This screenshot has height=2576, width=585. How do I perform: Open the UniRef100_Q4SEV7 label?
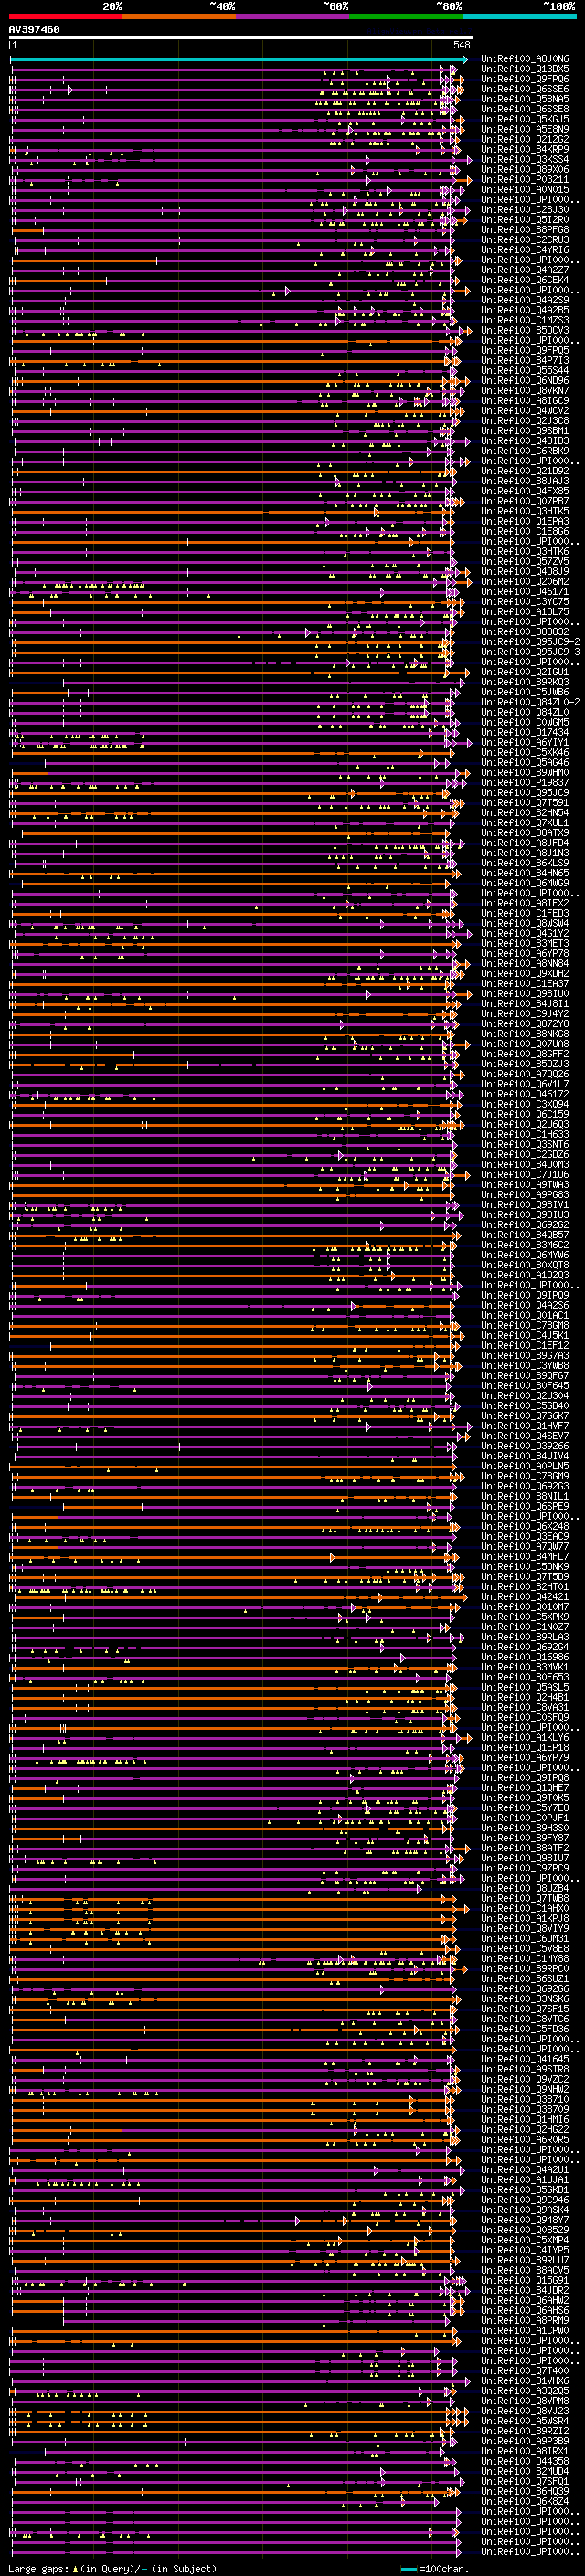(x=525, y=1435)
